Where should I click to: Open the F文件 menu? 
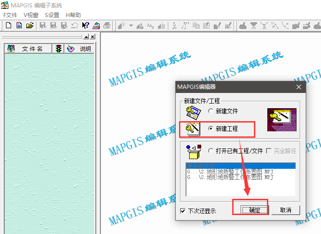tap(10, 15)
